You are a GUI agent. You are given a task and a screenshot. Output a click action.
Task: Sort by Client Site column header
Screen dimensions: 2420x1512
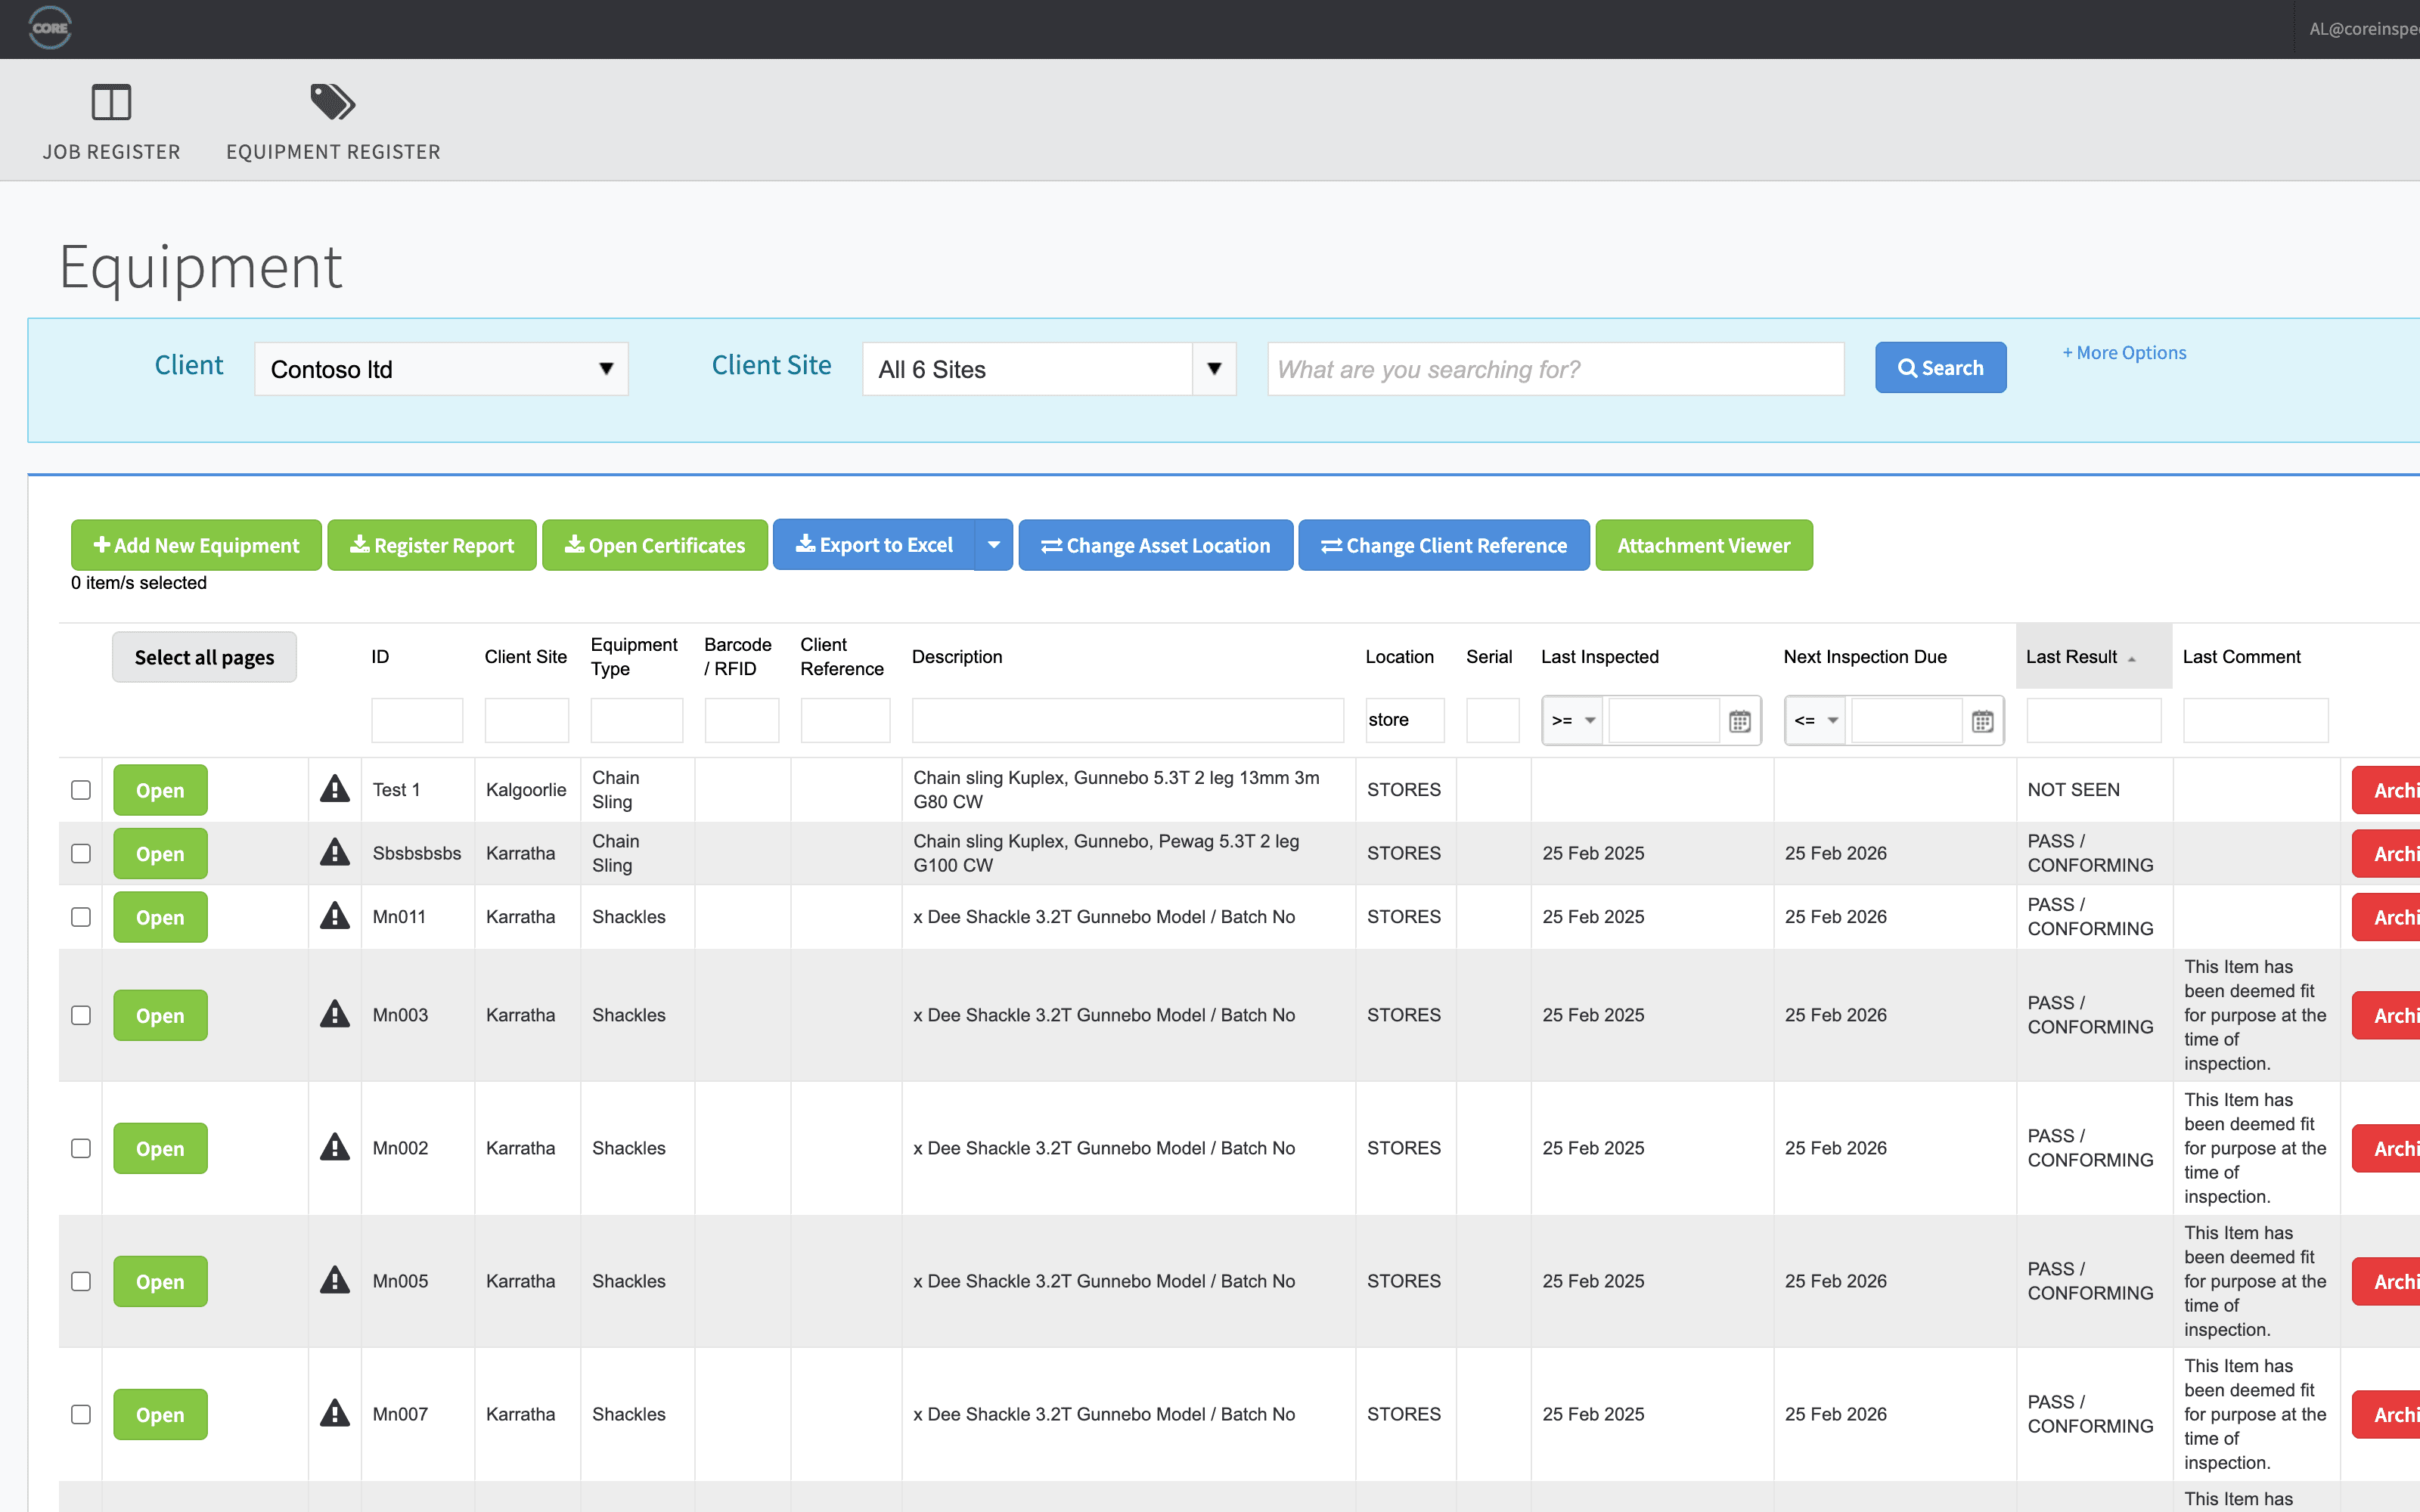[x=525, y=657]
